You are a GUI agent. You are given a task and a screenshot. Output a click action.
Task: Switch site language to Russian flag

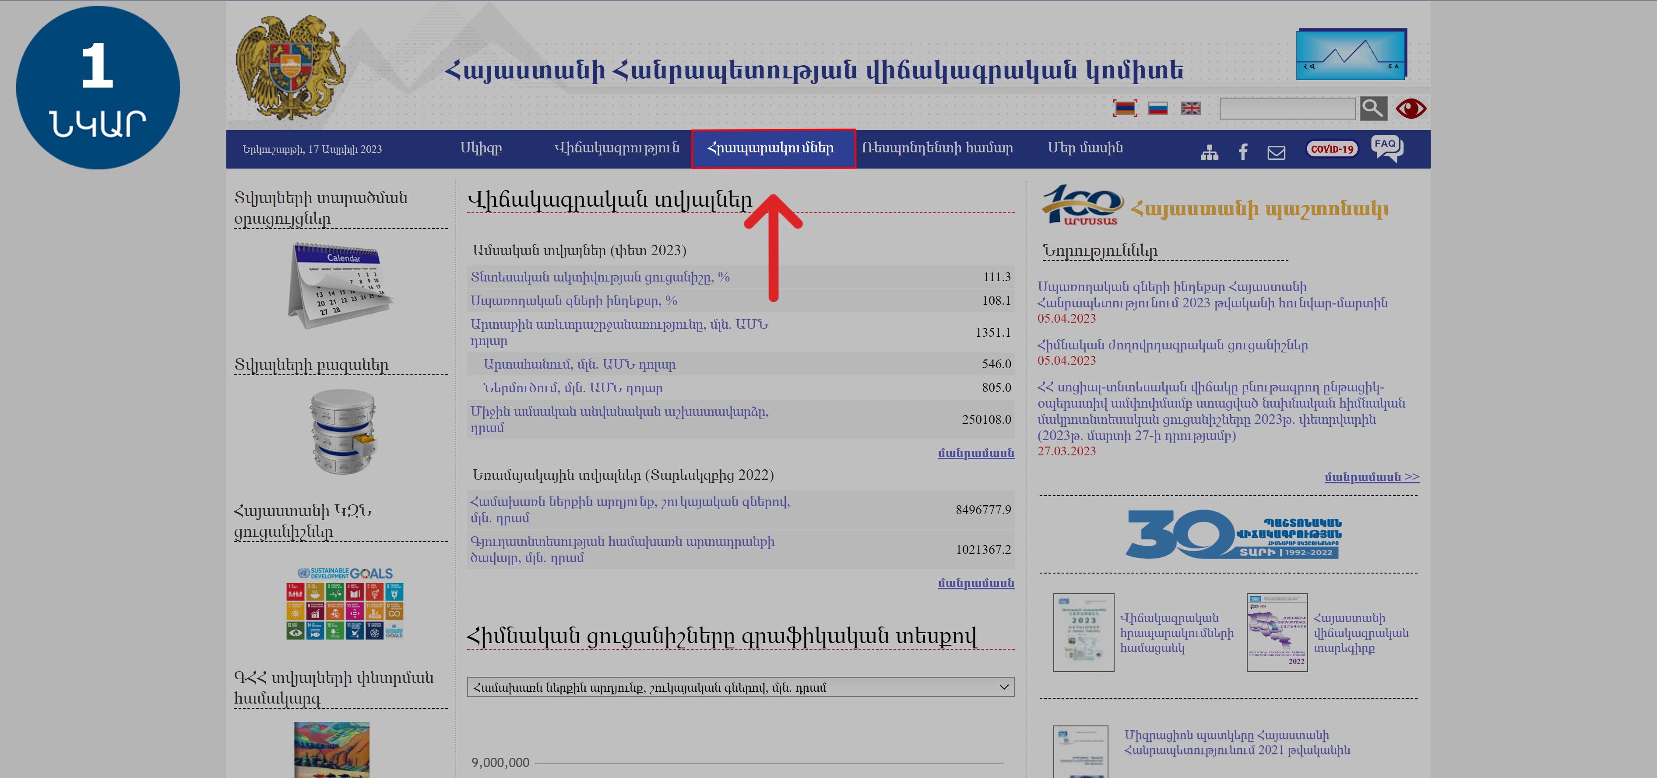pos(1158,108)
